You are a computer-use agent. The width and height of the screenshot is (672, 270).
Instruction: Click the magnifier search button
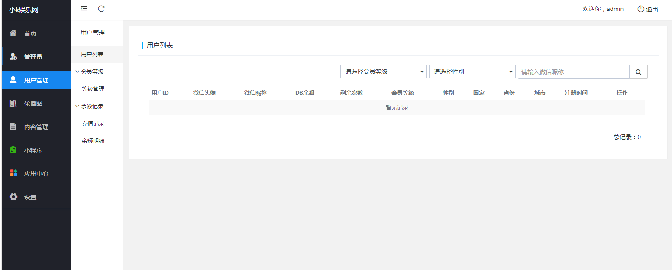point(638,72)
